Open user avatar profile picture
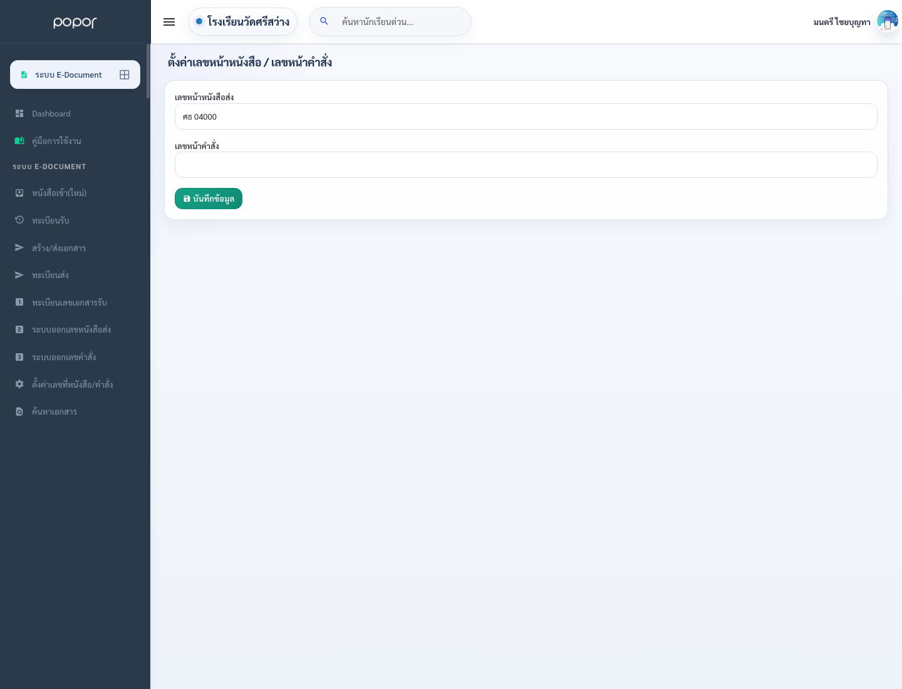The width and height of the screenshot is (902, 689). [x=887, y=21]
